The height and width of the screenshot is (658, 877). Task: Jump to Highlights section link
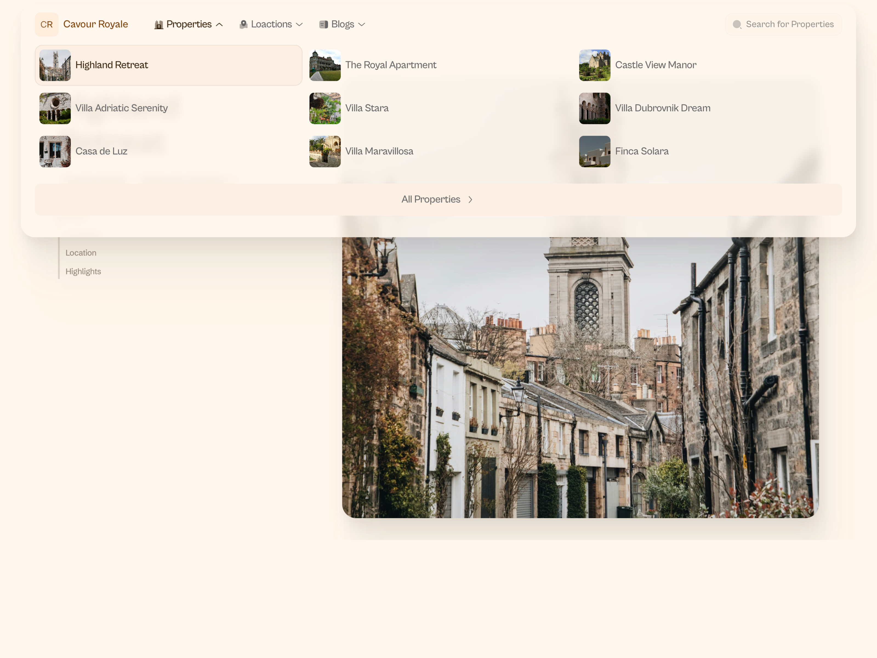pos(83,272)
